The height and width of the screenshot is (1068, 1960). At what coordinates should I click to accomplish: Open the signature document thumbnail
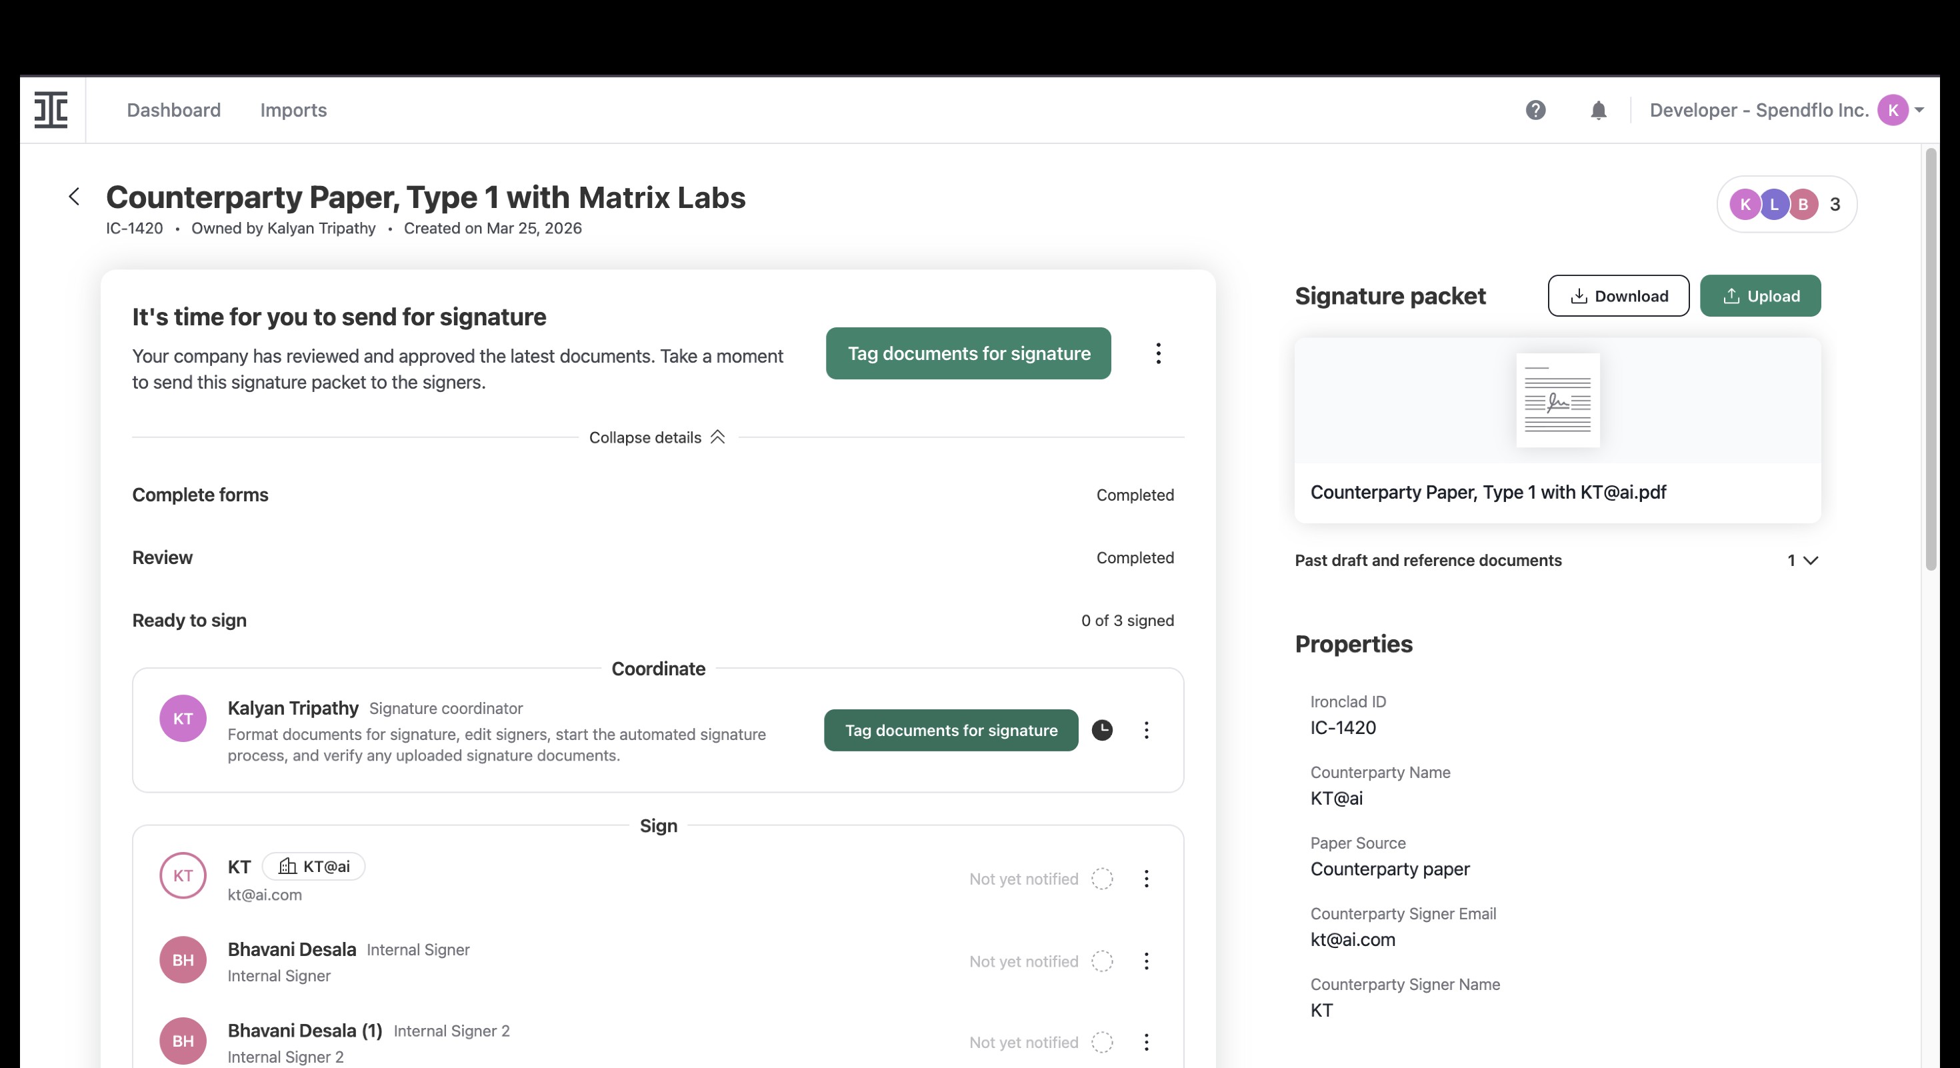click(1557, 401)
